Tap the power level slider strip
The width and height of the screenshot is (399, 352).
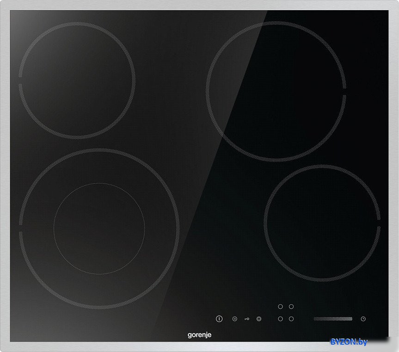(333, 319)
